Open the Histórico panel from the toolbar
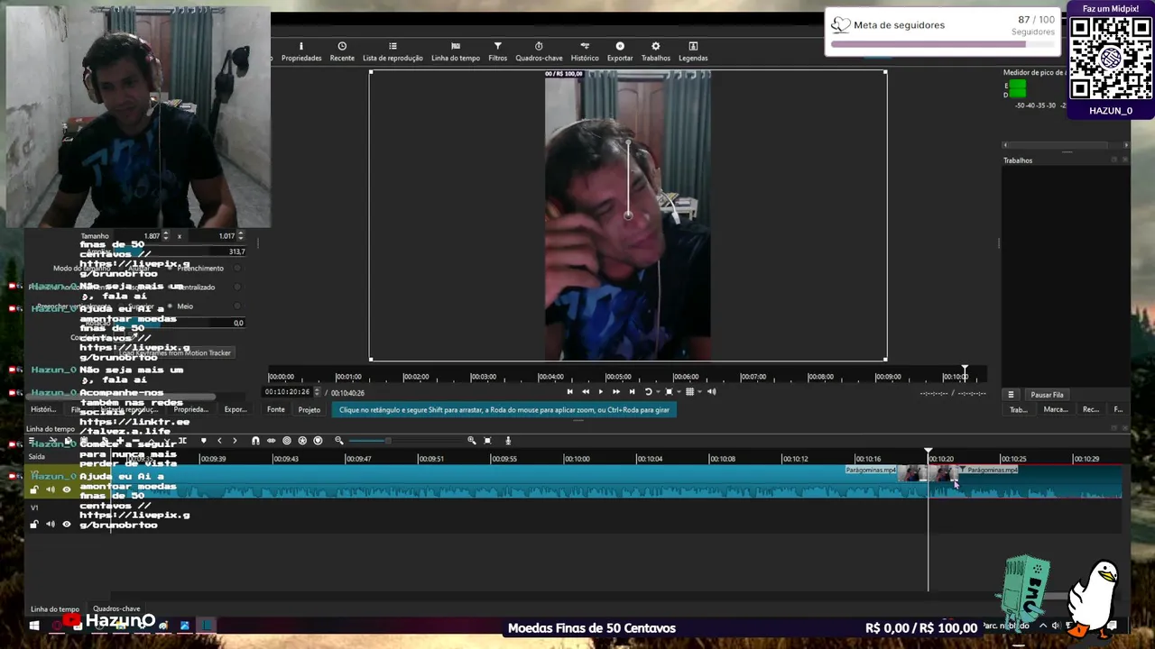1155x649 pixels. (585, 51)
